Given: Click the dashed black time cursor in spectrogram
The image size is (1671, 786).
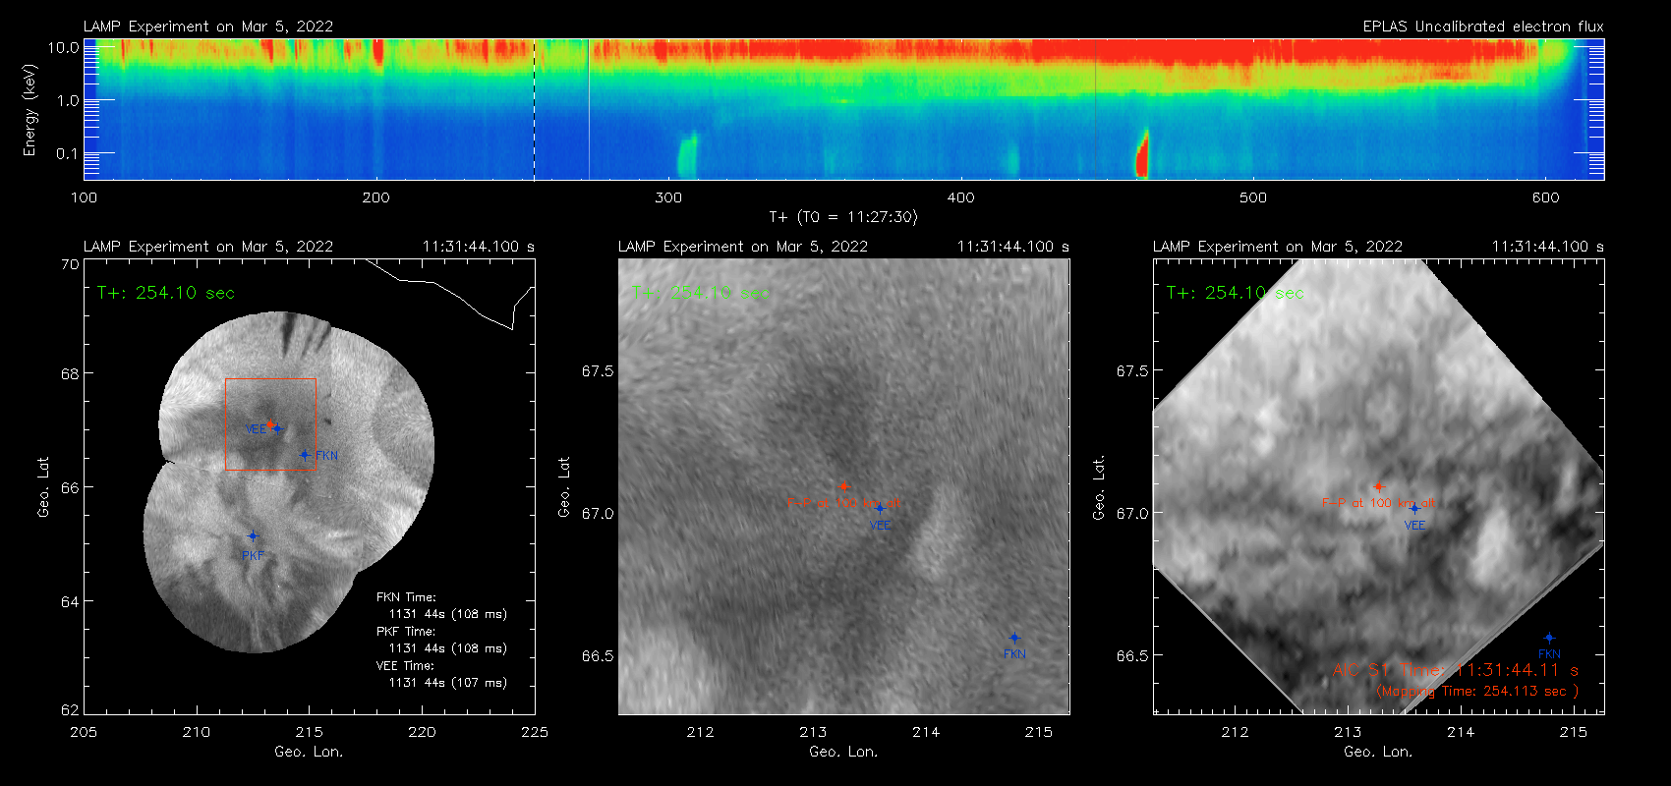Looking at the screenshot, I should 534,109.
